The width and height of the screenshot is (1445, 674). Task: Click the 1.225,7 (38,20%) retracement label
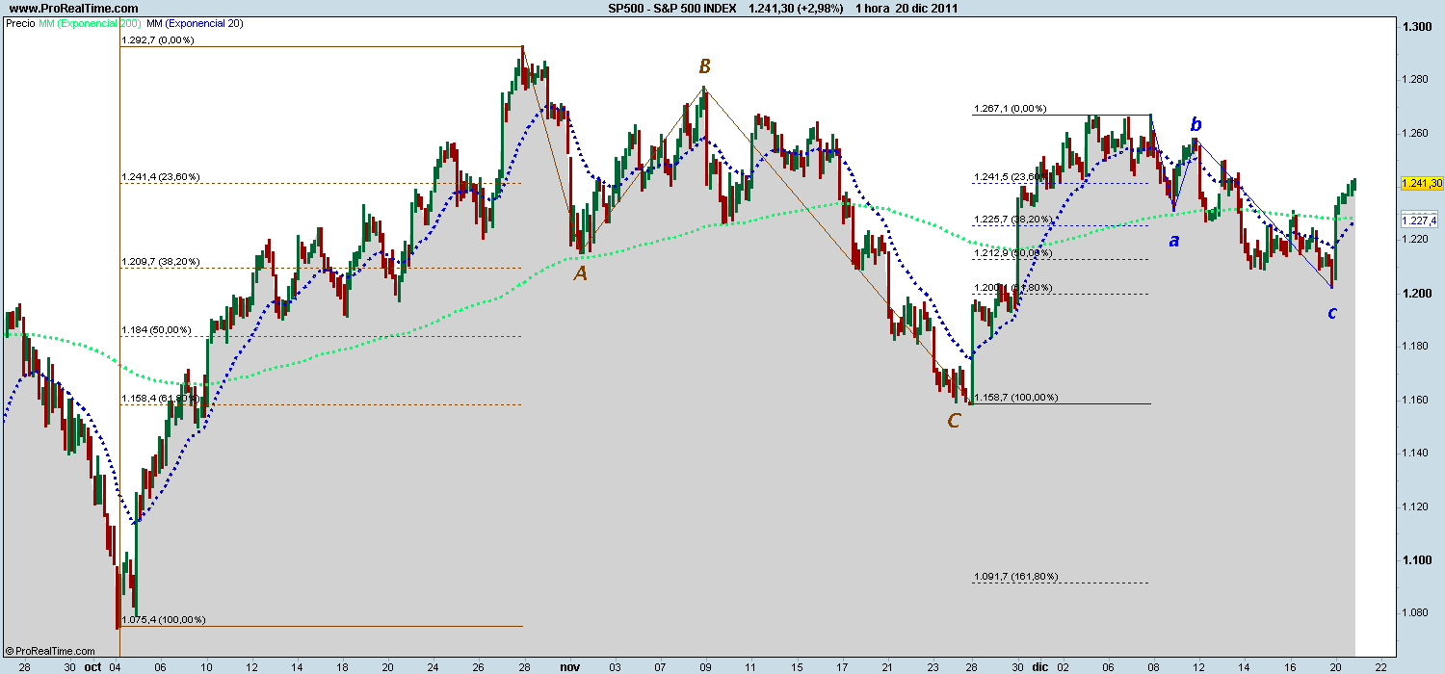click(1013, 220)
